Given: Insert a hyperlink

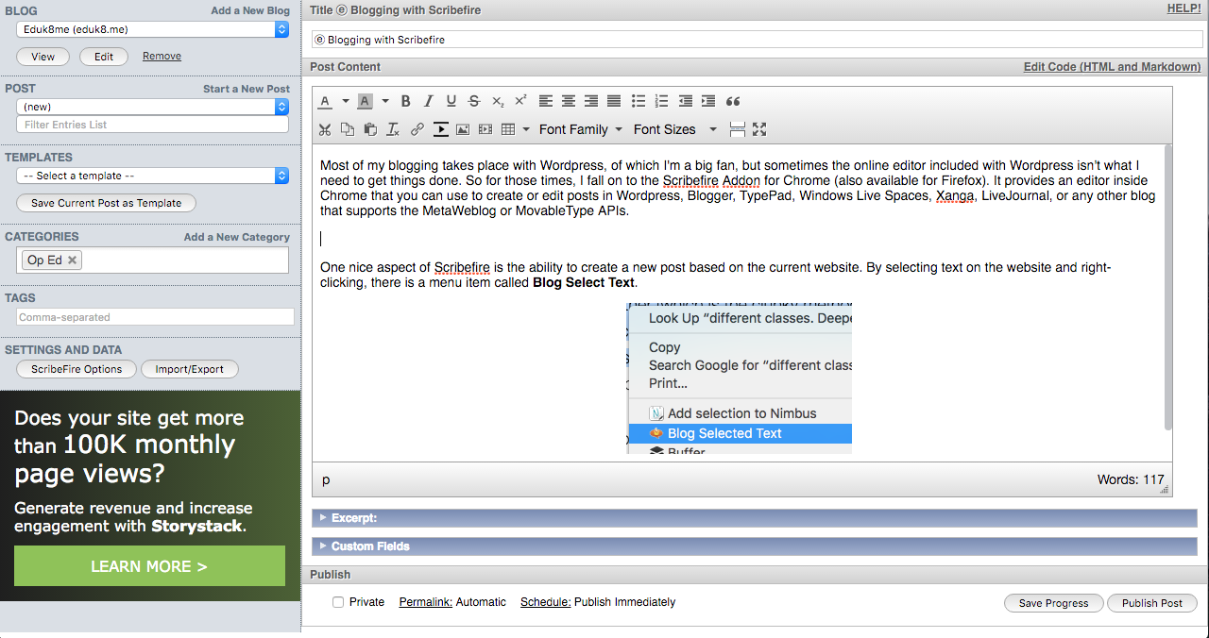Looking at the screenshot, I should [417, 129].
